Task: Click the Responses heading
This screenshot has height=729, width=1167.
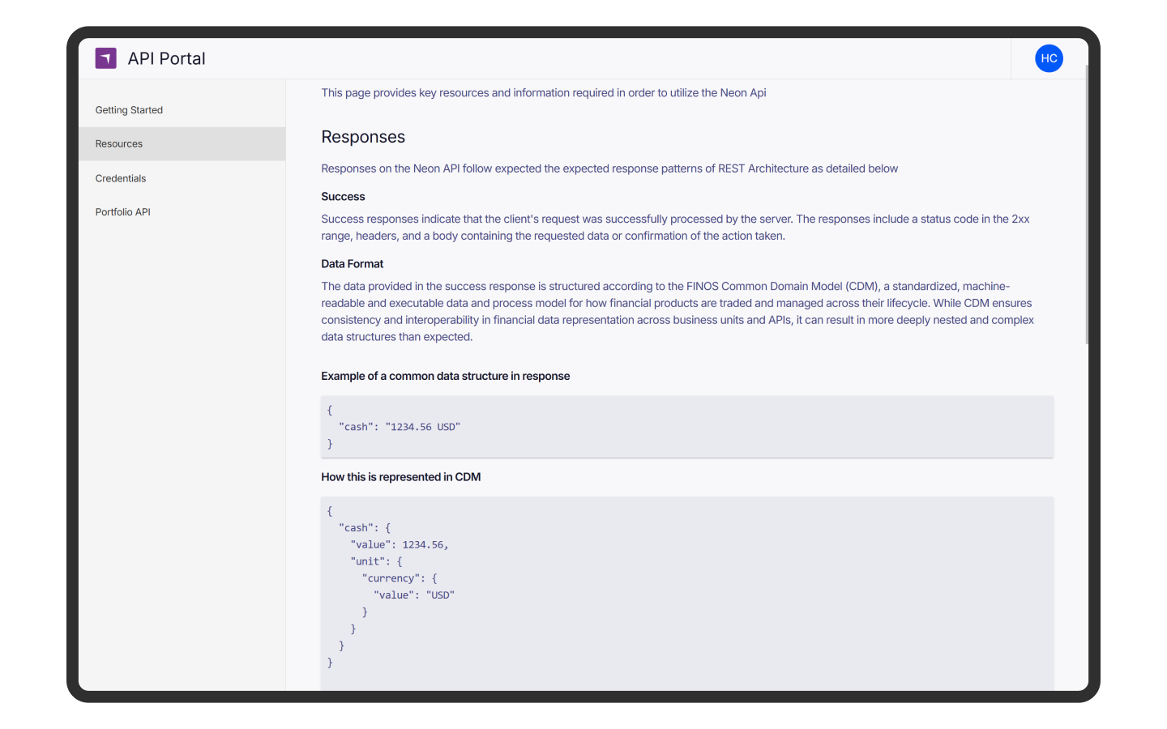Action: point(363,137)
